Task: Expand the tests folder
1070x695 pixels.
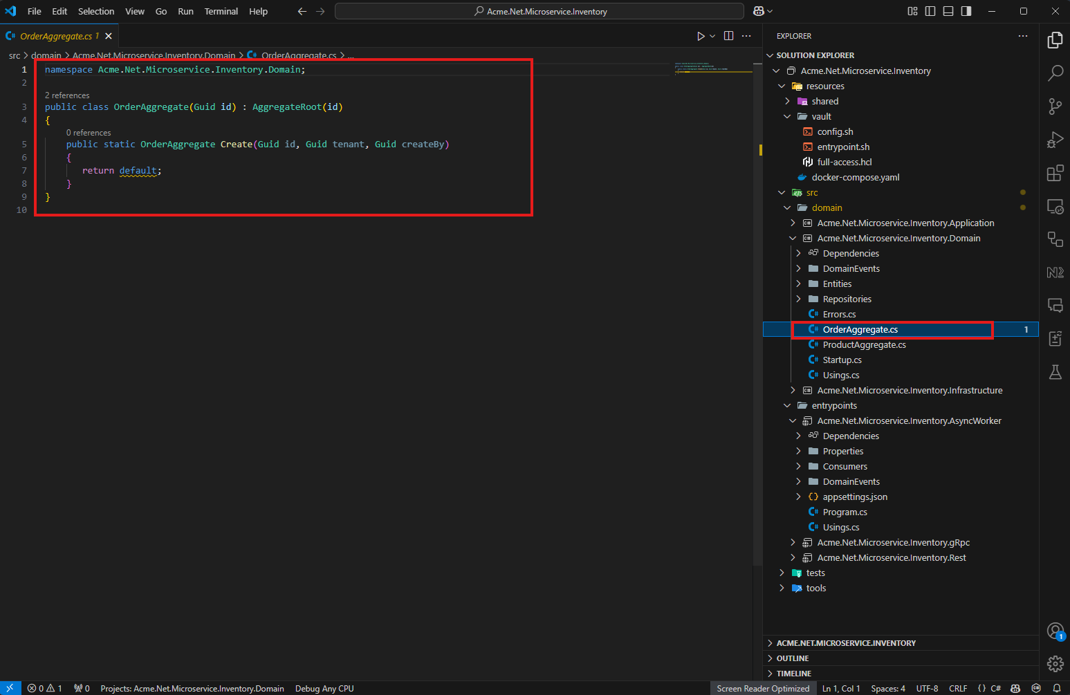Action: point(782,573)
